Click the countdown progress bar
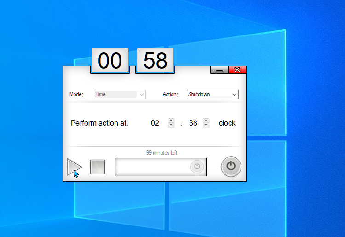Screen dimensions: 345x237 (161, 167)
